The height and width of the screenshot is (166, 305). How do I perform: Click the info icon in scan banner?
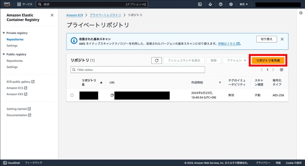pyautogui.click(x=74, y=41)
